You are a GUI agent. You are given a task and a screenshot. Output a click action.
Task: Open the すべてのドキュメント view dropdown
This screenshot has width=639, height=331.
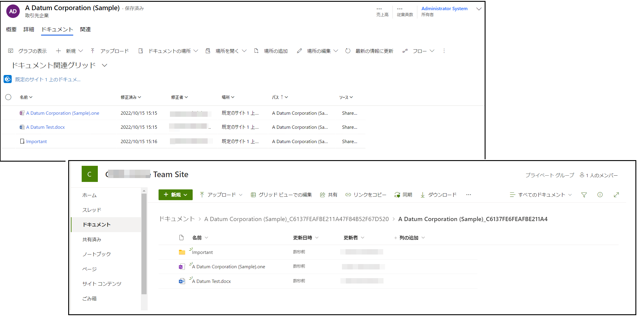(541, 195)
